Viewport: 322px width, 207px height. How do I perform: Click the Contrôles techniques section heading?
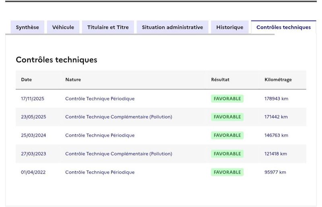pyautogui.click(x=56, y=60)
